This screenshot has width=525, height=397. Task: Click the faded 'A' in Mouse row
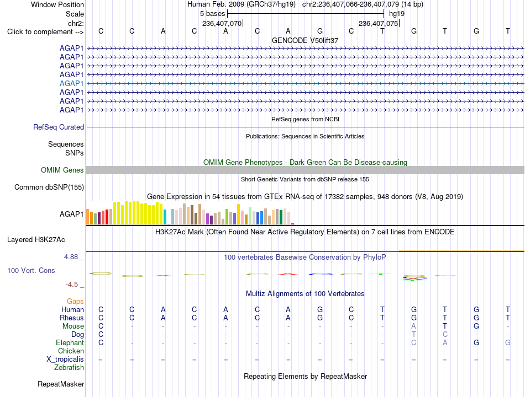413,326
